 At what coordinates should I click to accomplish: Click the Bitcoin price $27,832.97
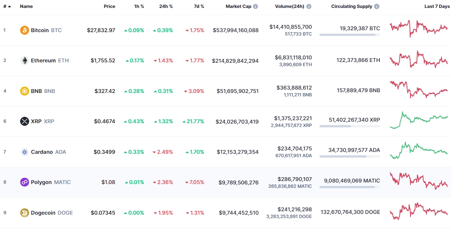click(x=101, y=30)
